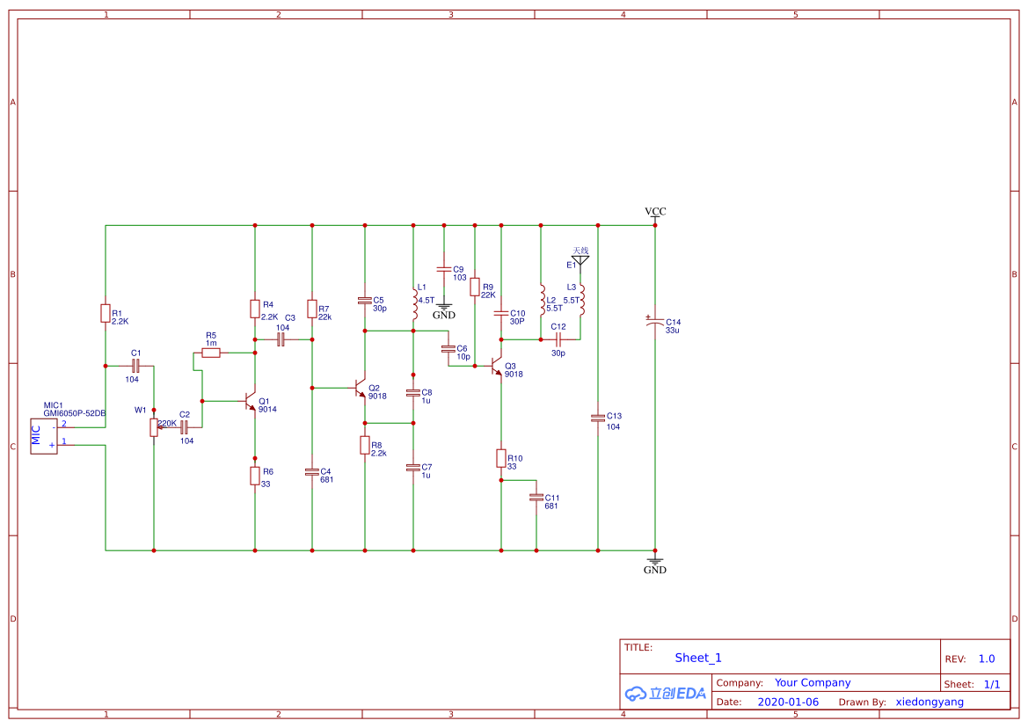
Task: Select the MIC1 microphone component symbol
Action: point(44,436)
